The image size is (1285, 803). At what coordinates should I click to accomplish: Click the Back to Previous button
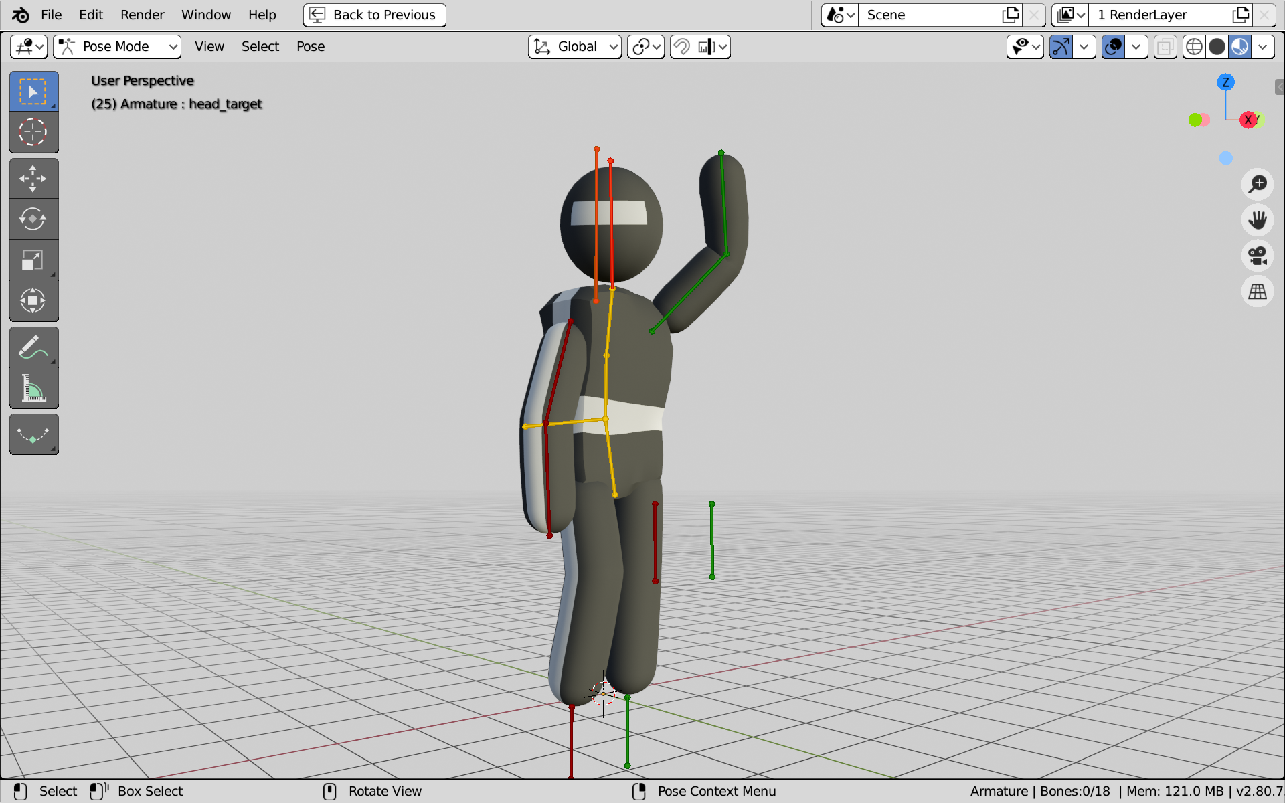click(373, 14)
